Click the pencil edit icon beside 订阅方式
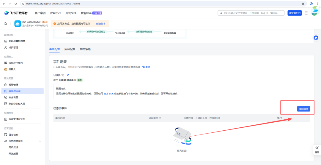 click(x=68, y=75)
